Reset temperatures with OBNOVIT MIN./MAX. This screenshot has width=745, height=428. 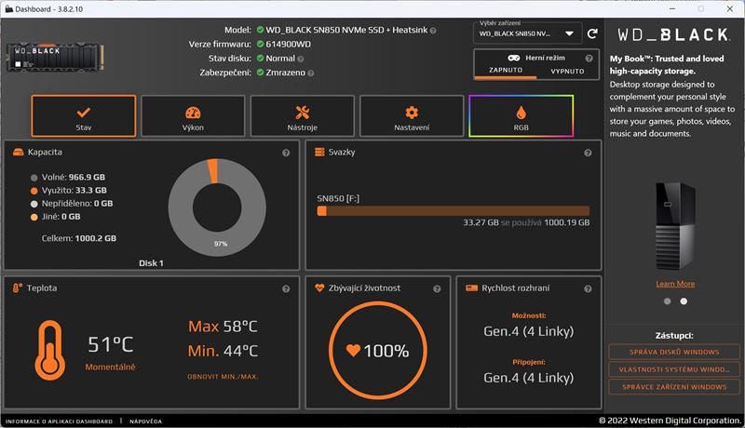click(x=223, y=377)
